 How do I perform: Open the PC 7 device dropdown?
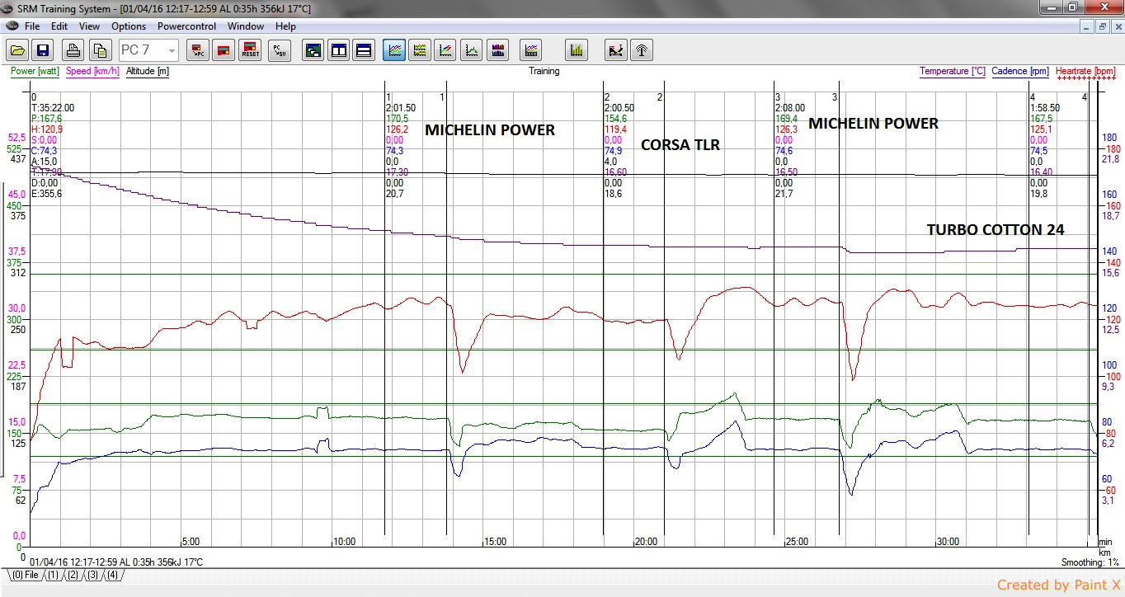[x=148, y=50]
